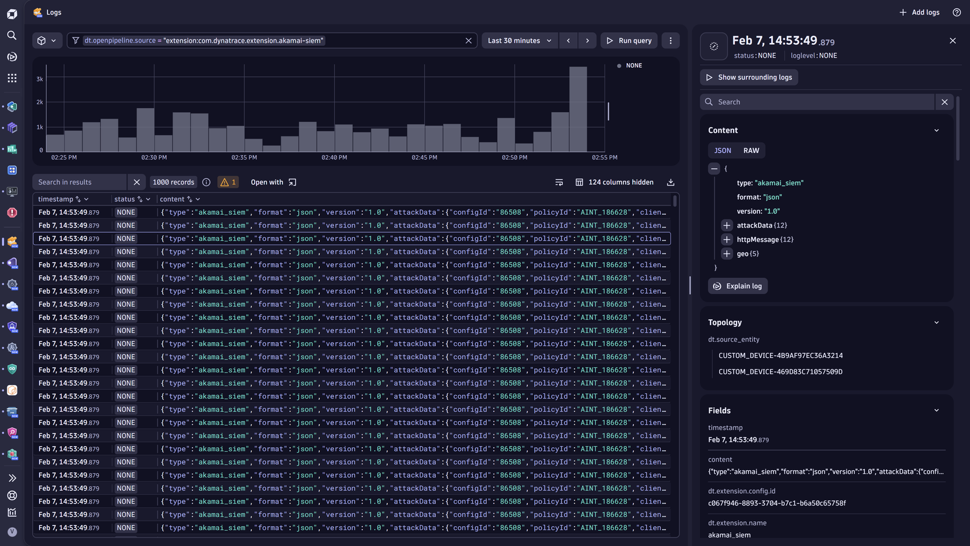Click the Explain log button

[738, 286]
